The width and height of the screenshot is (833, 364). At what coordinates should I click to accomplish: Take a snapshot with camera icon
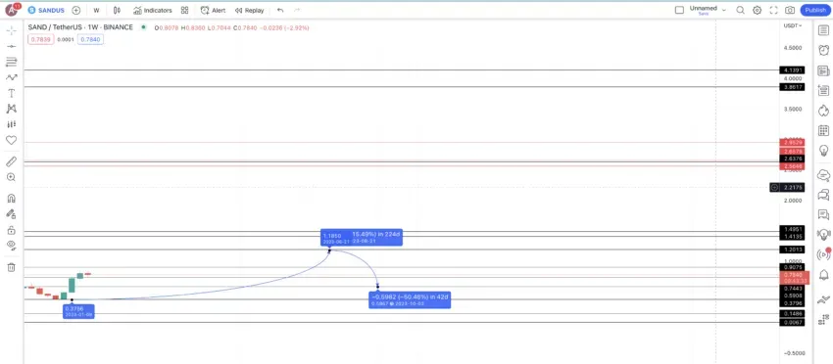[790, 10]
